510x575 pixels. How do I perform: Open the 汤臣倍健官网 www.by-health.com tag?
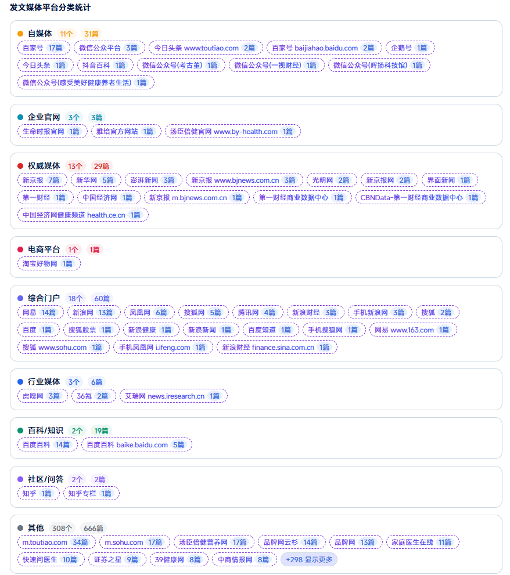pyautogui.click(x=232, y=131)
